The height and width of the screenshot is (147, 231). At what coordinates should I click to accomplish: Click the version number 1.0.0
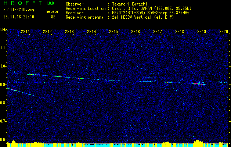click(50, 3)
